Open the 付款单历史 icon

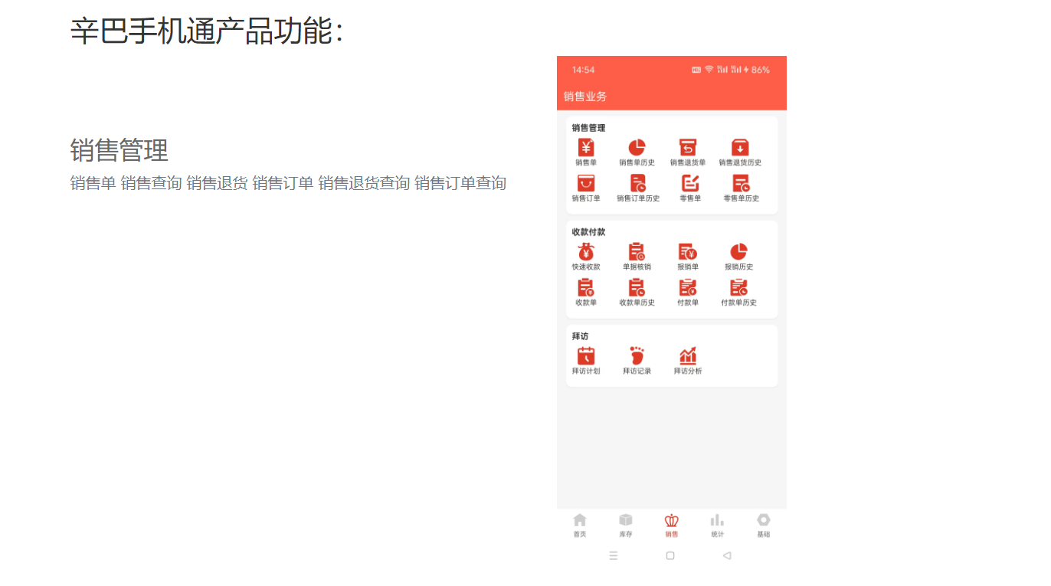point(738,287)
